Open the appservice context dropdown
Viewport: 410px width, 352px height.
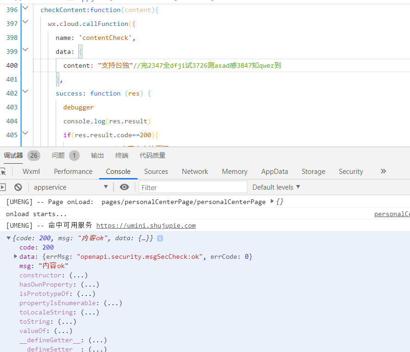(x=70, y=187)
